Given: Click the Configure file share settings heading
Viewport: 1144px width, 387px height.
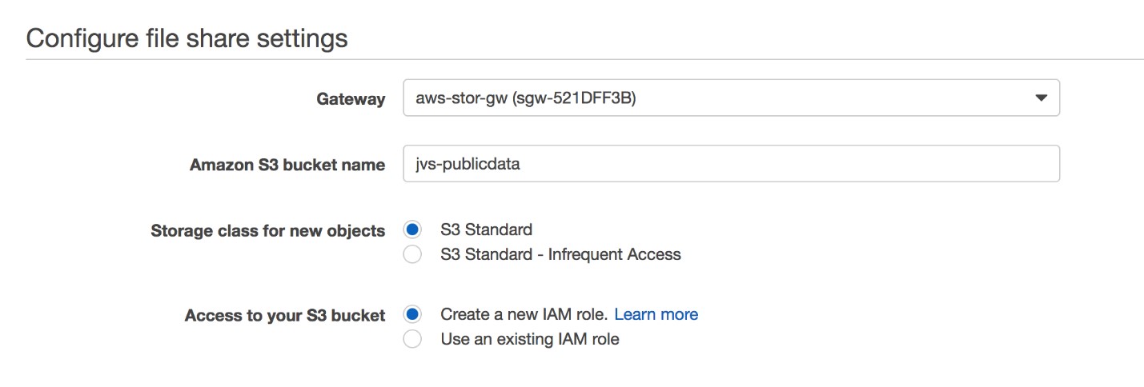Looking at the screenshot, I should [x=187, y=38].
